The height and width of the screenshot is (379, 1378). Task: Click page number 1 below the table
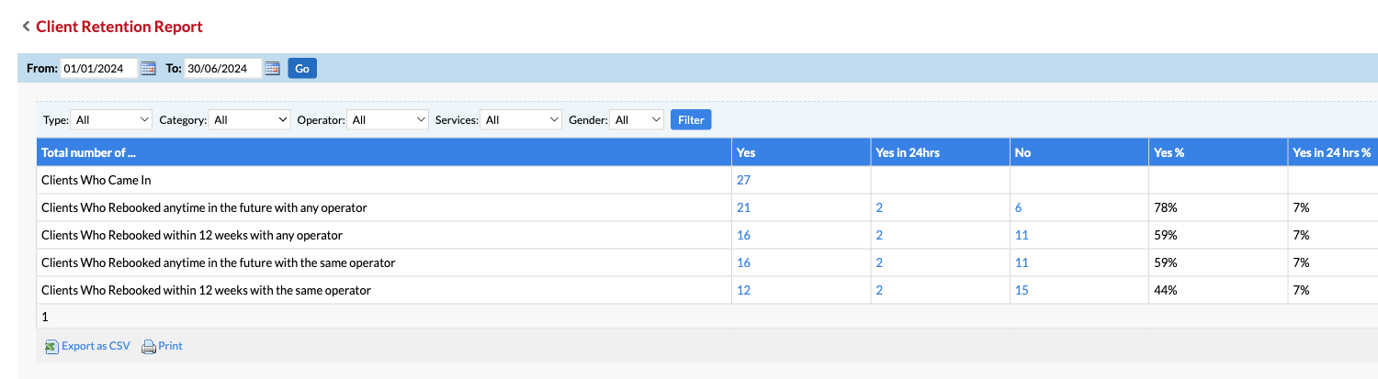(x=45, y=316)
